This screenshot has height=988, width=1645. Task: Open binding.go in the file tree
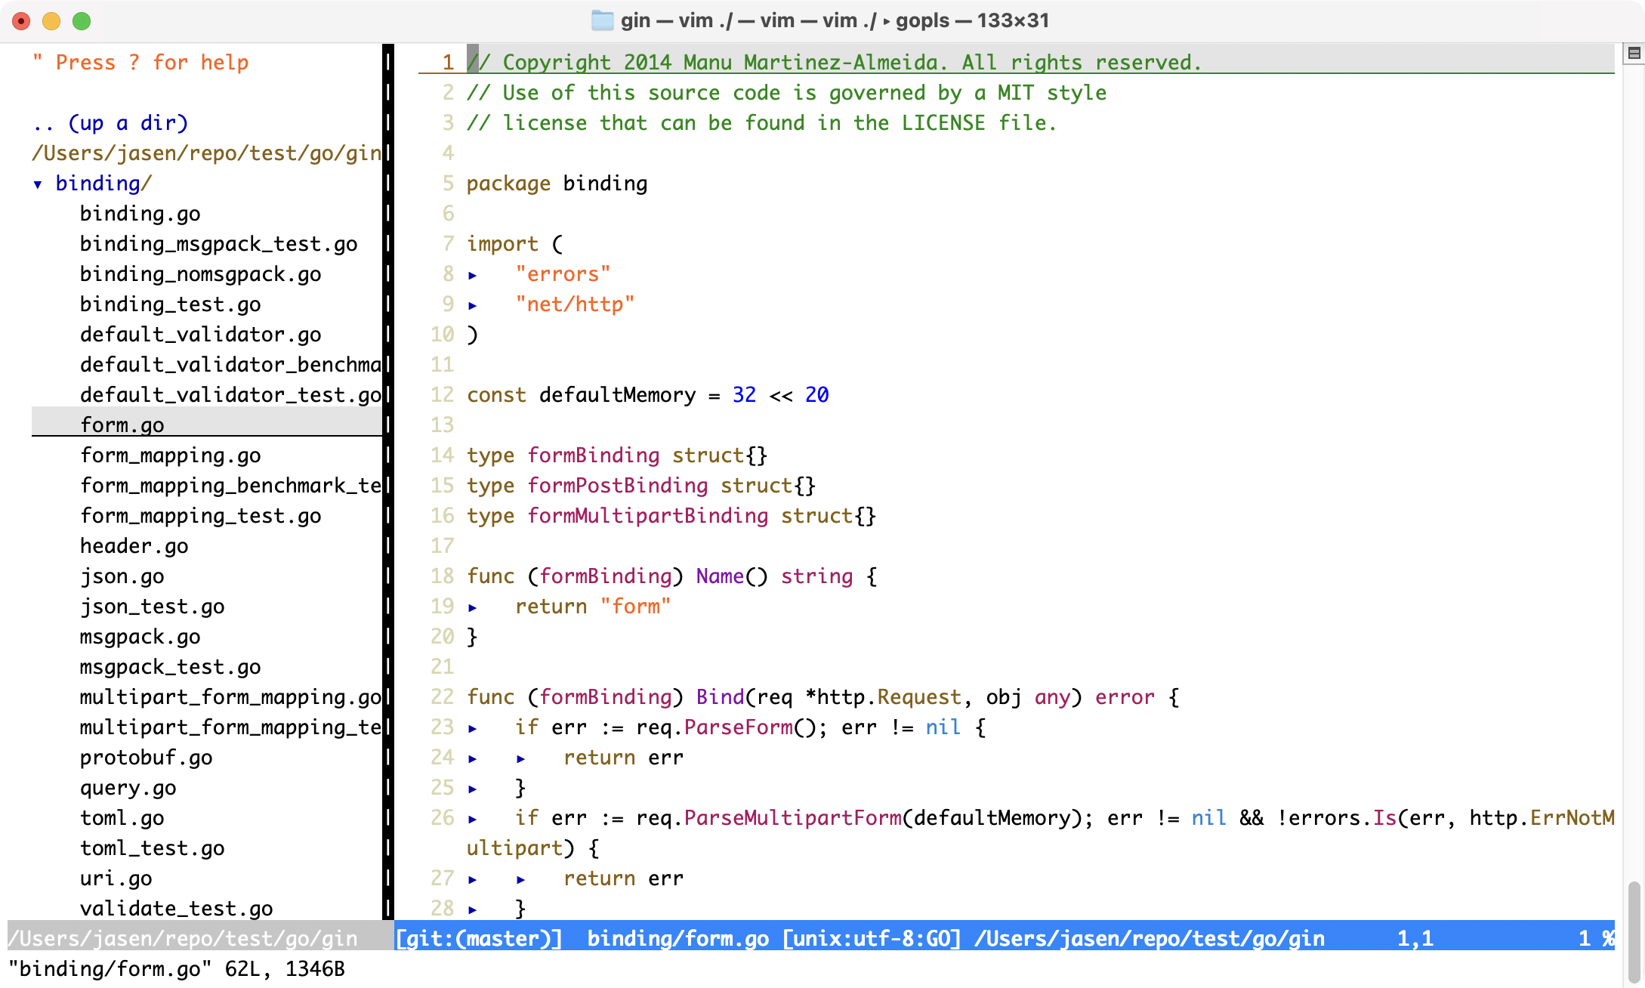click(x=140, y=214)
